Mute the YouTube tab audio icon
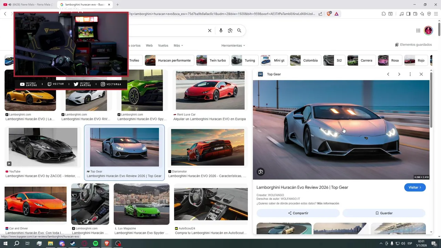 (x=10, y=4)
